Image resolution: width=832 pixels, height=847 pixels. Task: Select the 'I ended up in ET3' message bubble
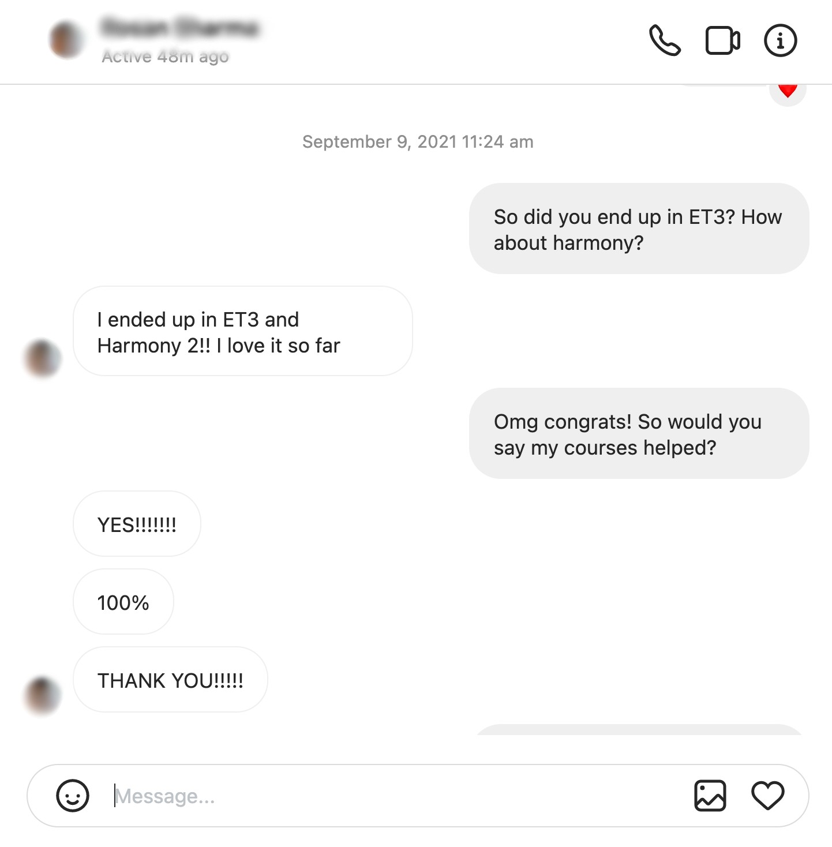243,331
